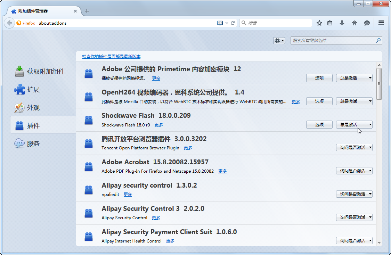
Task: Open activation dropdown for Alipay security control 1.3.0.2
Action: tap(354, 194)
